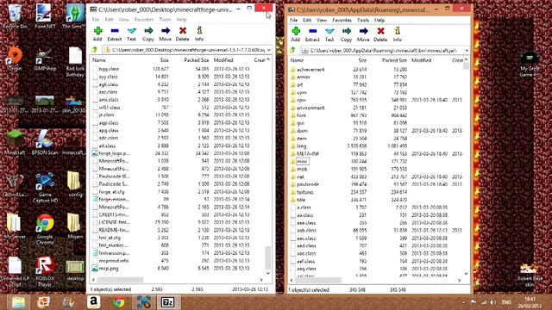Open Edit menu in right 7-Zip window

[307, 21]
